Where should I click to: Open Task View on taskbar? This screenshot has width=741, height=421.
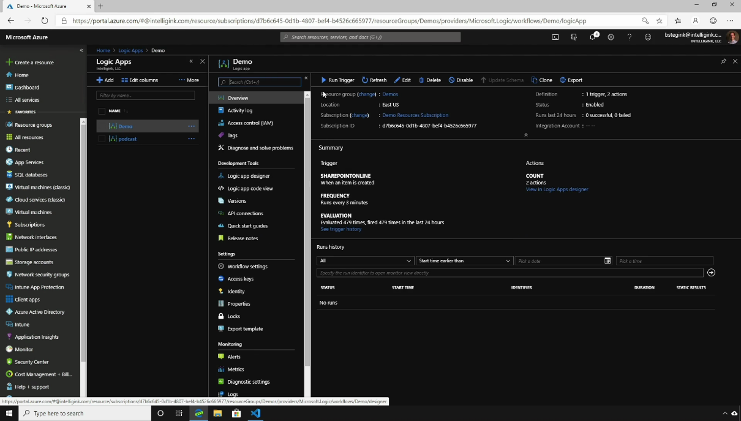pyautogui.click(x=179, y=413)
